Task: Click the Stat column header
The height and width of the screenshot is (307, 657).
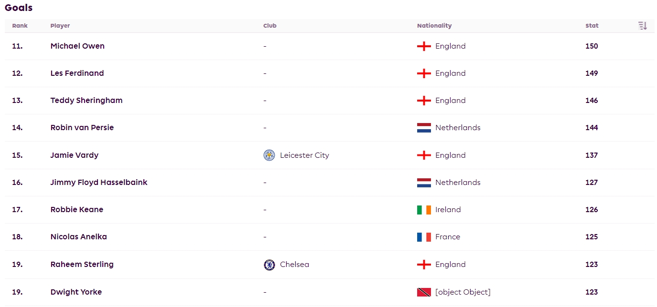Action: pos(592,26)
